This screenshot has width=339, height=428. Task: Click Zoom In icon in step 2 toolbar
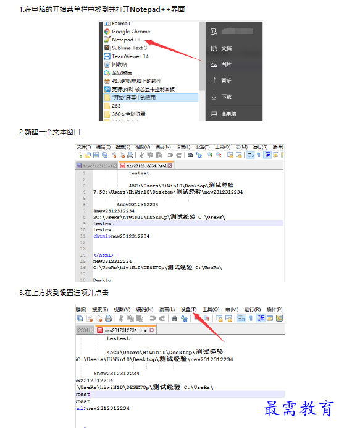(210, 155)
